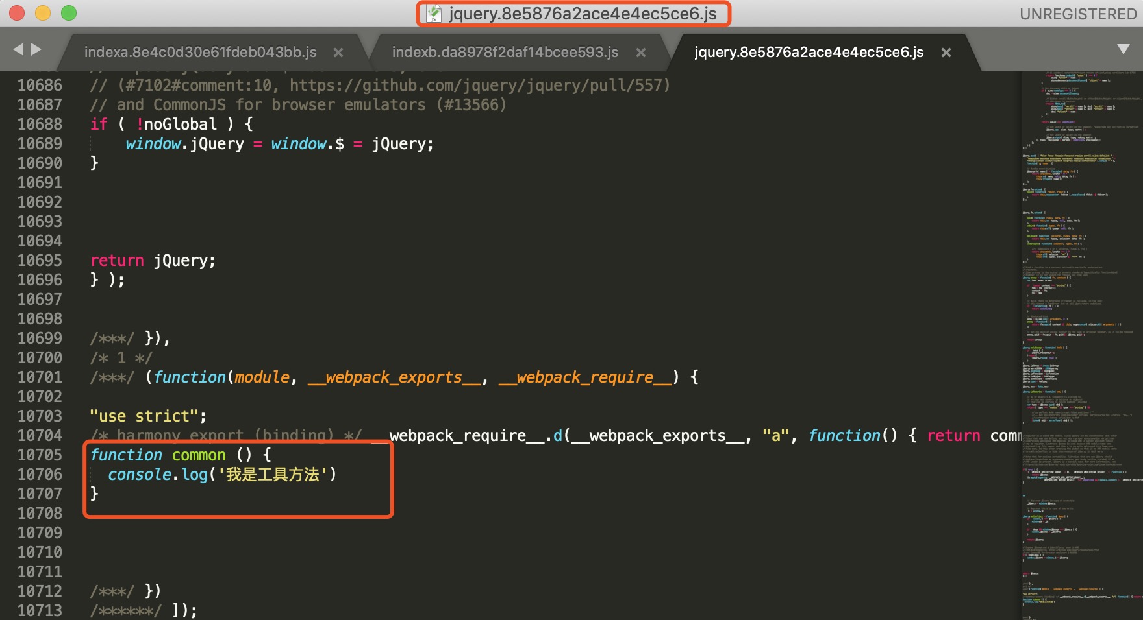Click the UNREGISTERED label
The height and width of the screenshot is (620, 1143).
pos(1078,14)
